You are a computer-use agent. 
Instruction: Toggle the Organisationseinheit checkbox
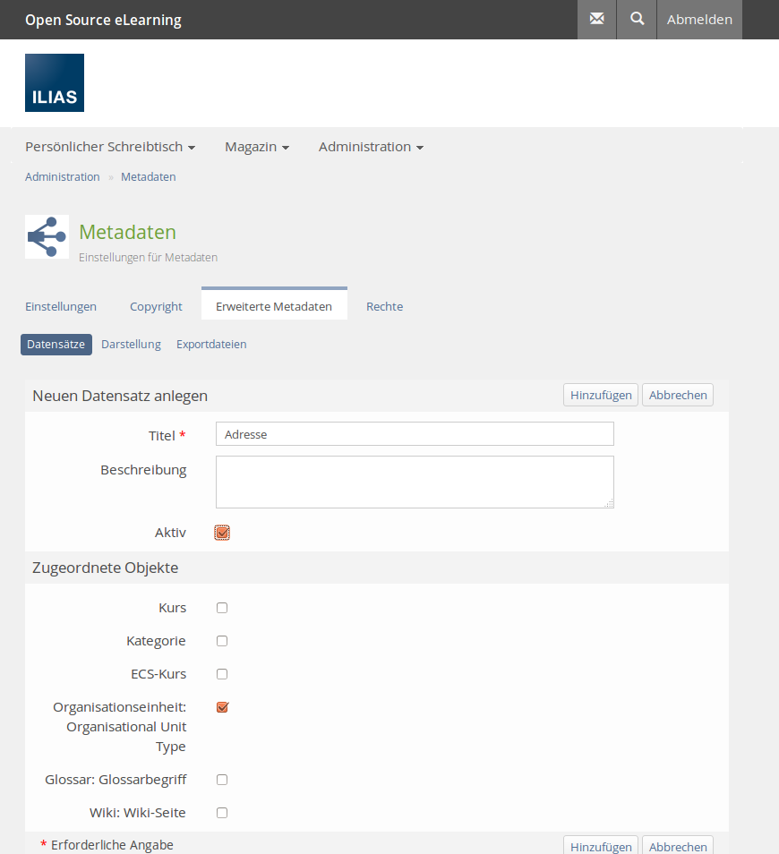click(222, 707)
